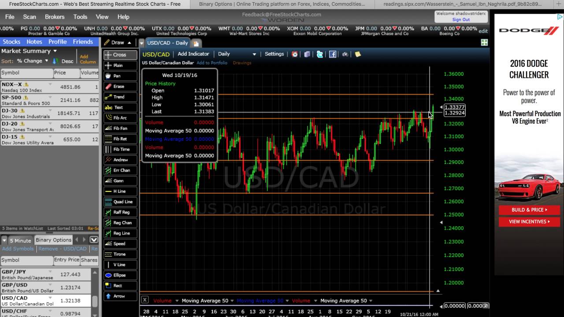Switch to the 5 Minute tab

(x=20, y=240)
